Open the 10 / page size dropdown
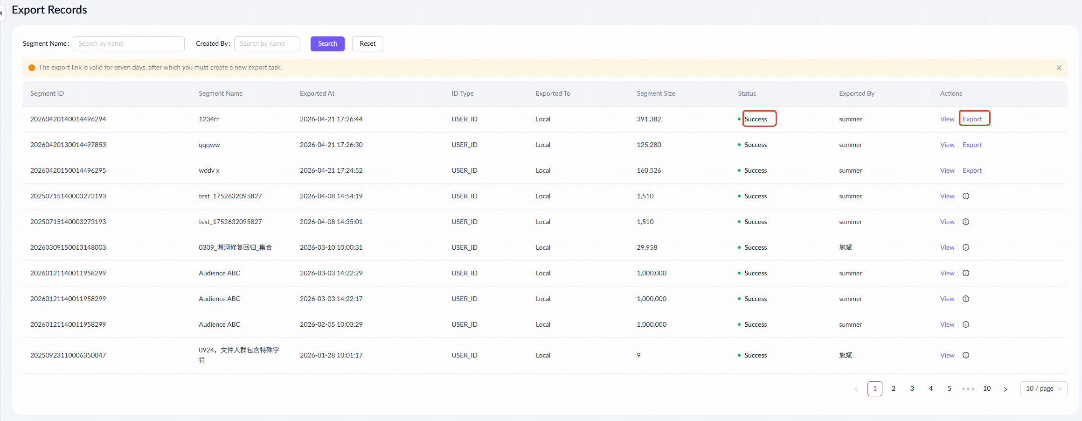 1044,389
